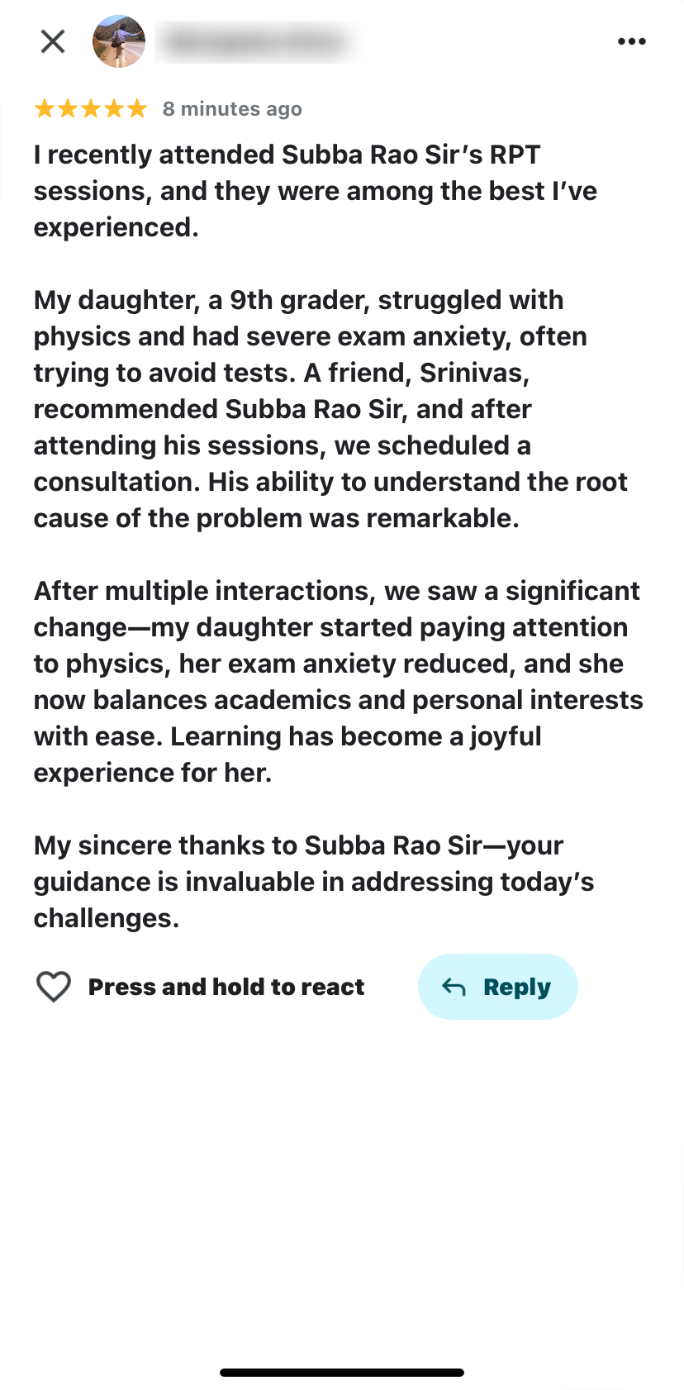Tap the 'Press and hold to react' label
The width and height of the screenshot is (684, 1390).
click(x=226, y=987)
